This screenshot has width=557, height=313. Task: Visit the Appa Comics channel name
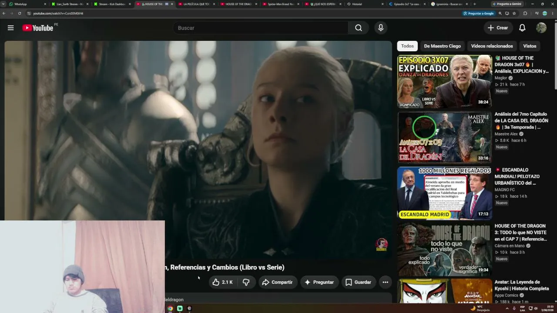coord(507,296)
